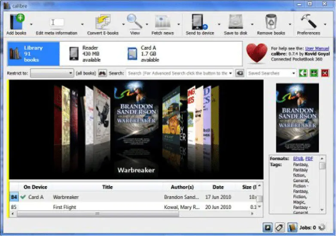The image size is (336, 236).
Task: Click book details panel scroll down arrow
Action: (x=322, y=210)
